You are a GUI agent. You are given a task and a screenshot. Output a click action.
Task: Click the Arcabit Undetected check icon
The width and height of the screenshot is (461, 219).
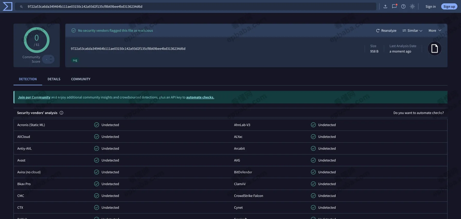(313, 148)
